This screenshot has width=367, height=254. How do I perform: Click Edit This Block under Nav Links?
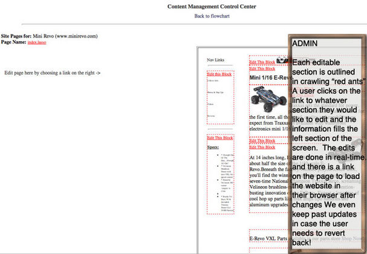coord(219,74)
